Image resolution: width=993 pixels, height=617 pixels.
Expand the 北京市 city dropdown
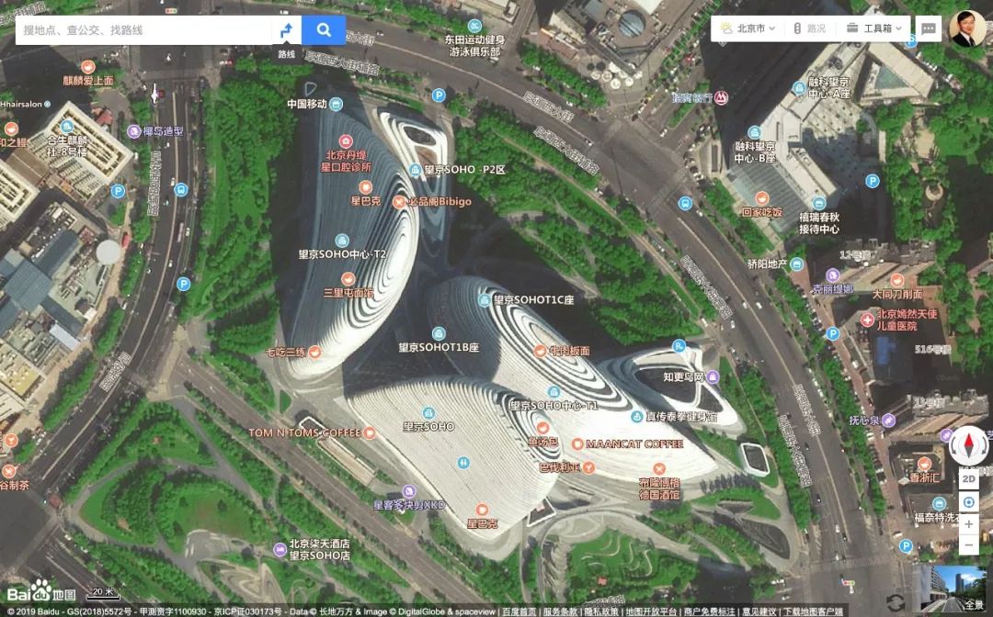coord(748,28)
